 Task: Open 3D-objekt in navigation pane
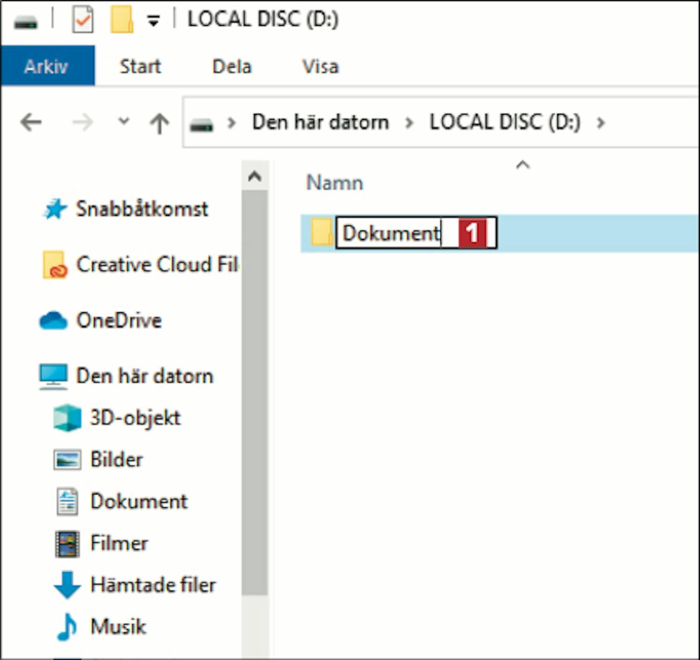[x=135, y=418]
